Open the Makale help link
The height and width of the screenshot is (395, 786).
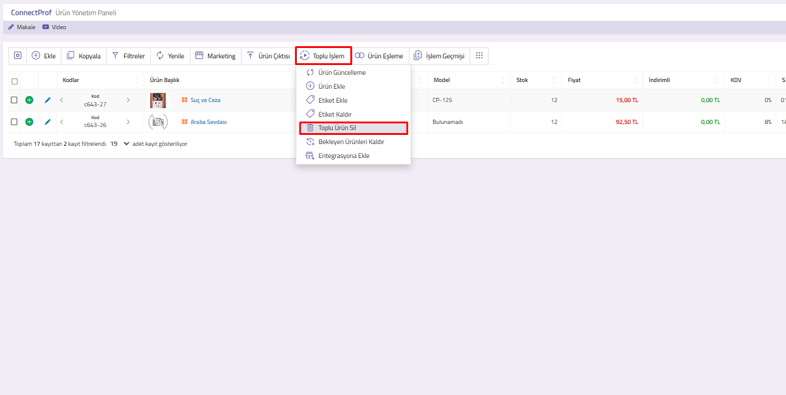pyautogui.click(x=22, y=27)
